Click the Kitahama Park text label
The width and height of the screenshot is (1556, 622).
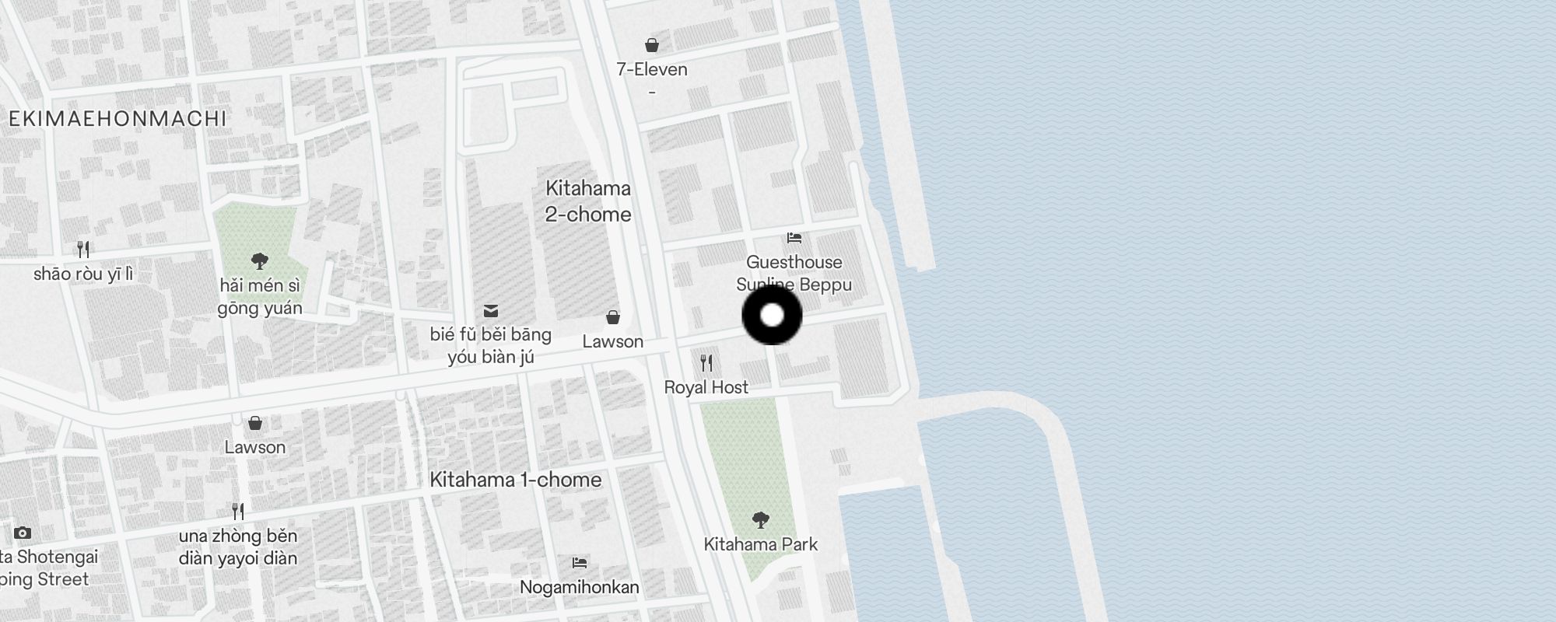pyautogui.click(x=761, y=544)
